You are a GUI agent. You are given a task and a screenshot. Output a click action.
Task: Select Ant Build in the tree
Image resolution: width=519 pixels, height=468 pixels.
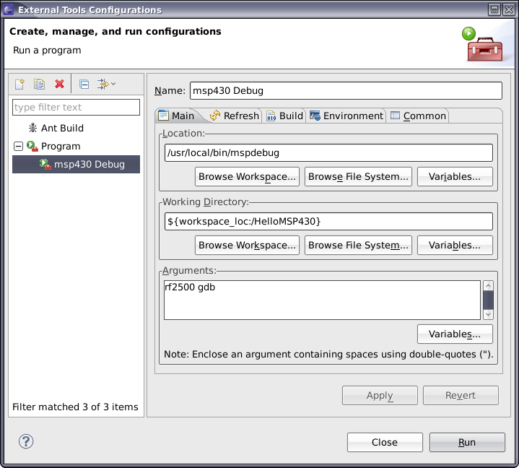point(62,128)
